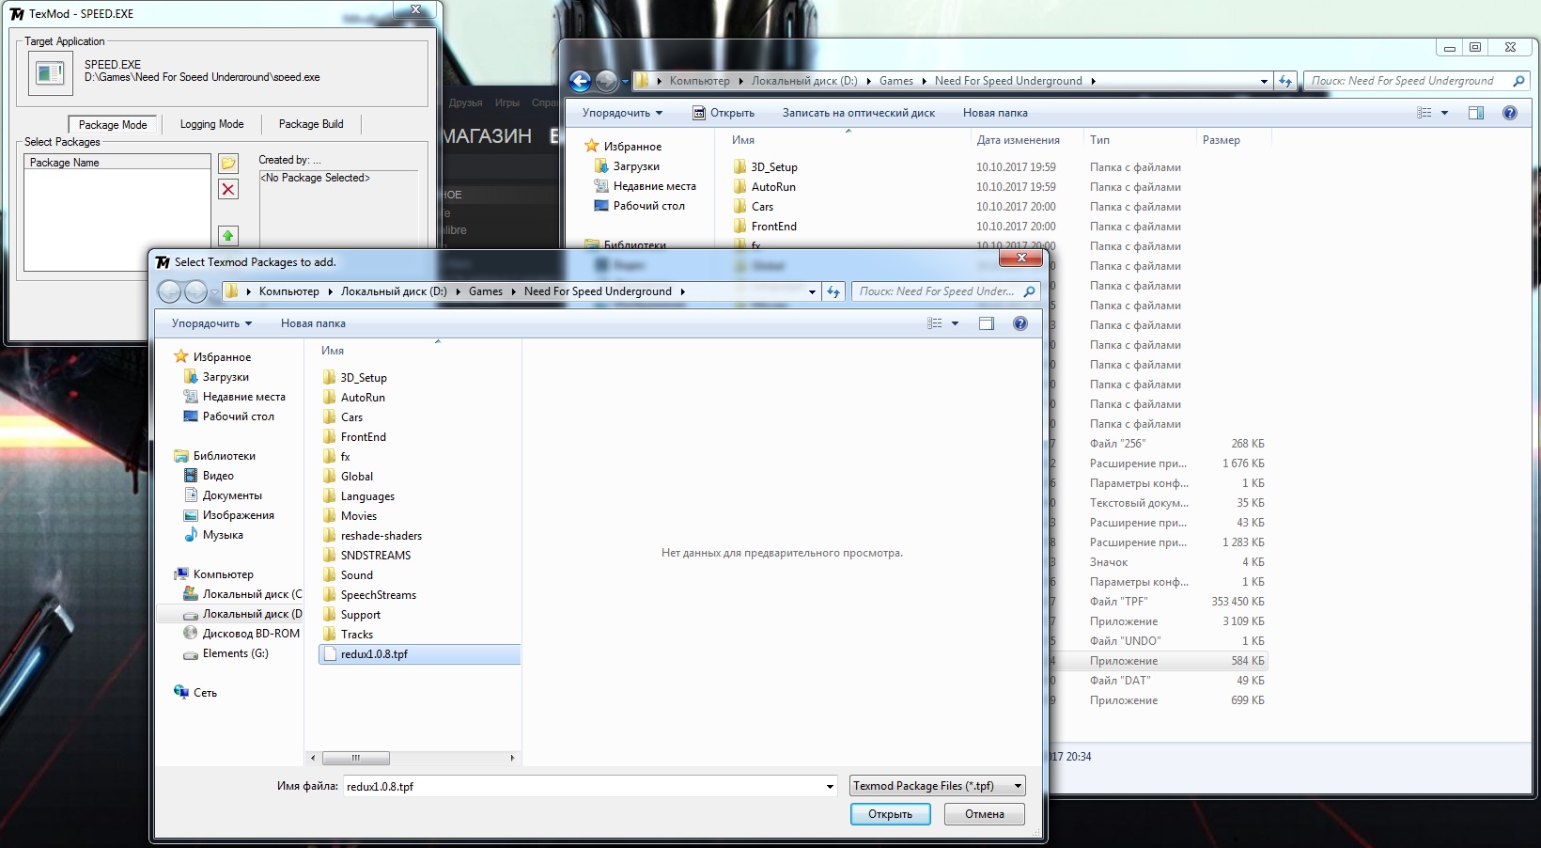The image size is (1541, 848).
Task: Open the Texmod Package Files filter dropdown
Action: (x=937, y=786)
